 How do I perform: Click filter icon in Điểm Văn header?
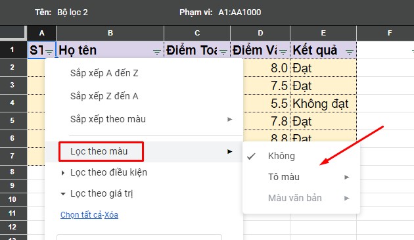pos(283,52)
